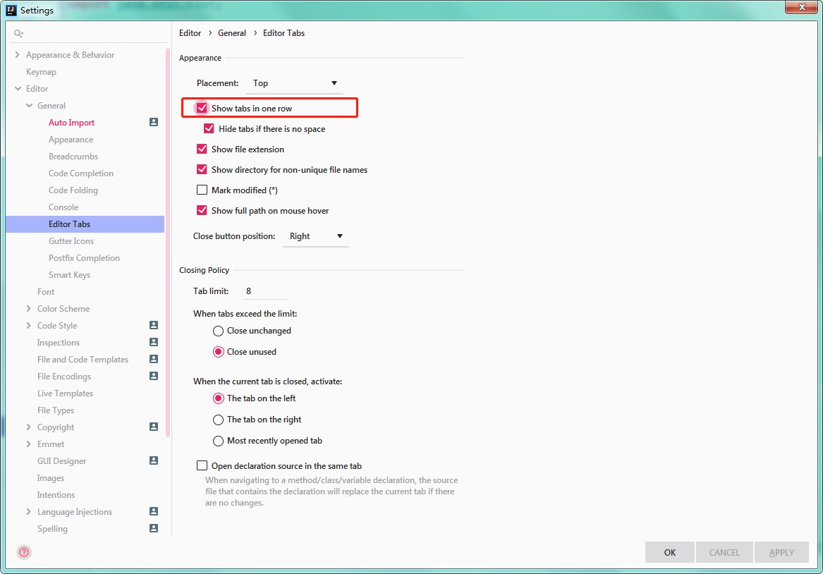Collapse the Editor tree node

[x=18, y=89]
